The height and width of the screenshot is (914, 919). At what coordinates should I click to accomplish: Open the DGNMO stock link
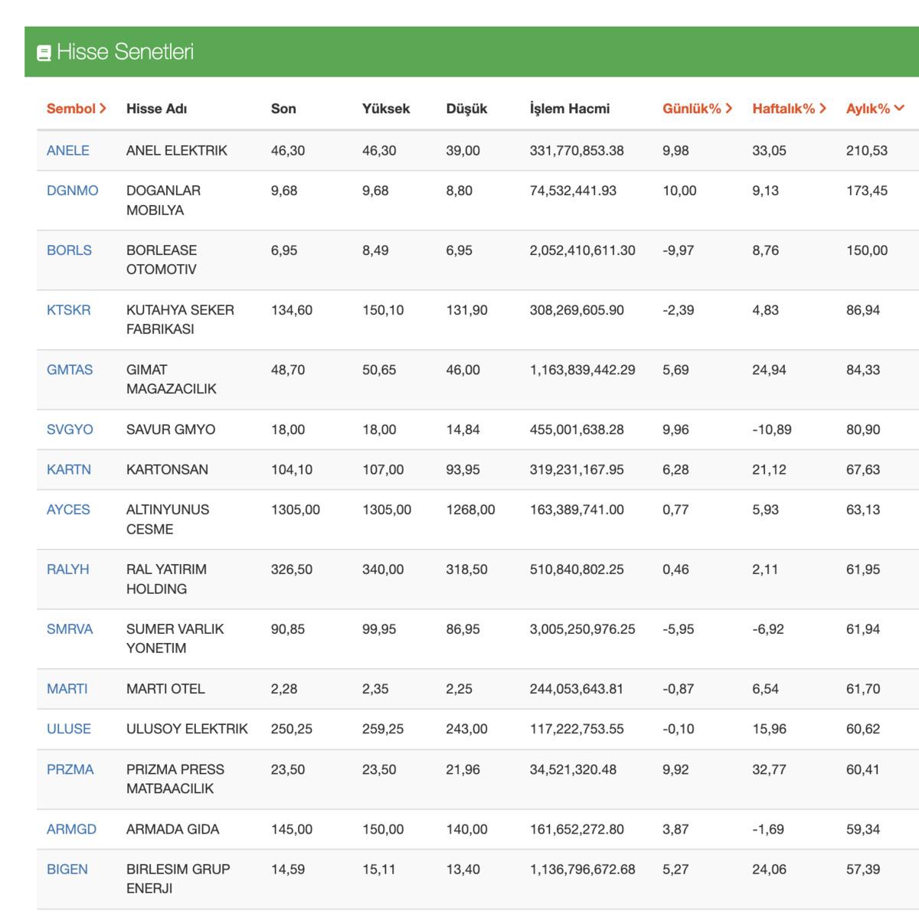tap(72, 191)
